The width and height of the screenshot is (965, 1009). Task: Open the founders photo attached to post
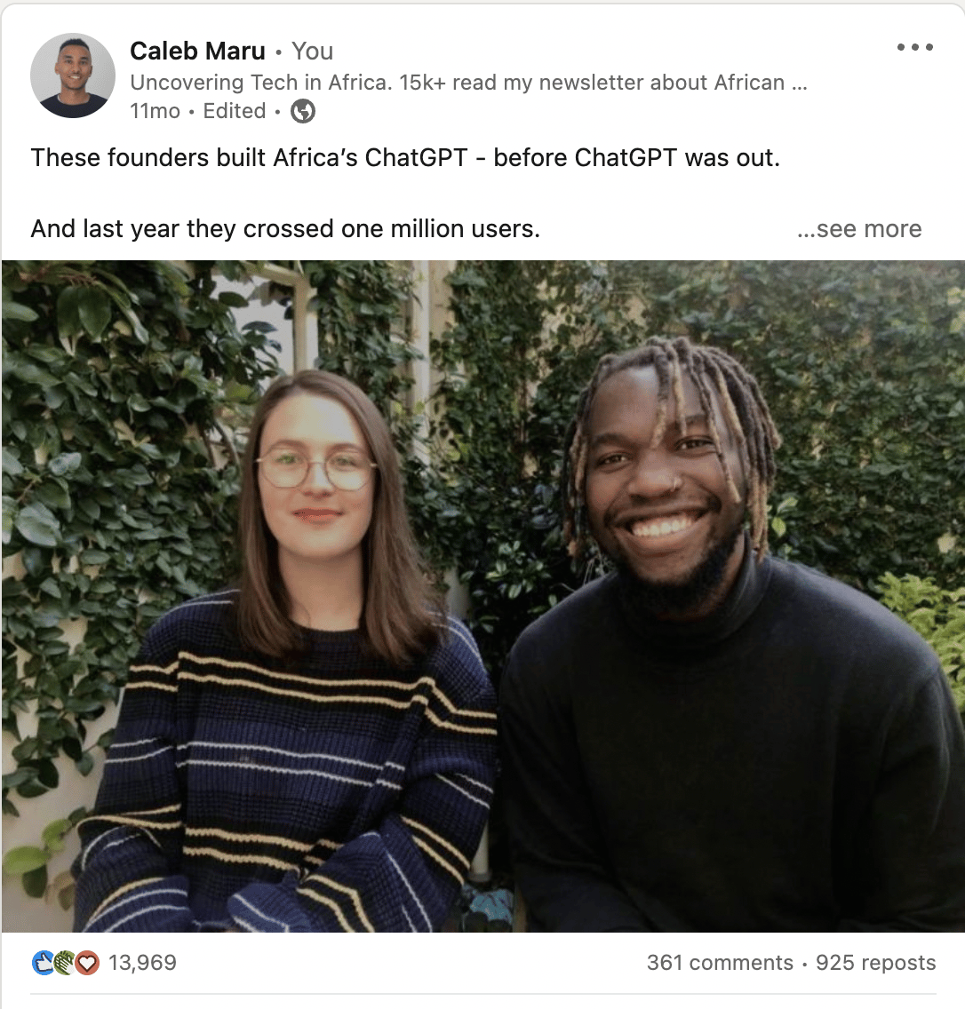click(482, 597)
